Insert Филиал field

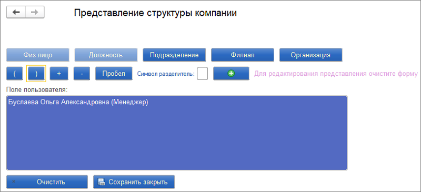(x=243, y=55)
